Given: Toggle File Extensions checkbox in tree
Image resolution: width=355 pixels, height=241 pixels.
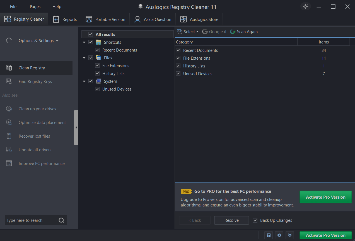Looking at the screenshot, I should [97, 66].
